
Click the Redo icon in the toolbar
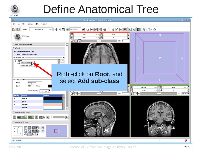tap(134, 29)
